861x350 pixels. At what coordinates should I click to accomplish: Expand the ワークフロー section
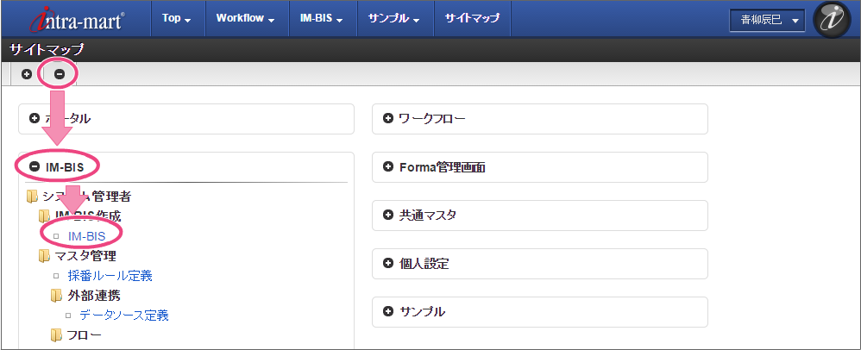(388, 118)
